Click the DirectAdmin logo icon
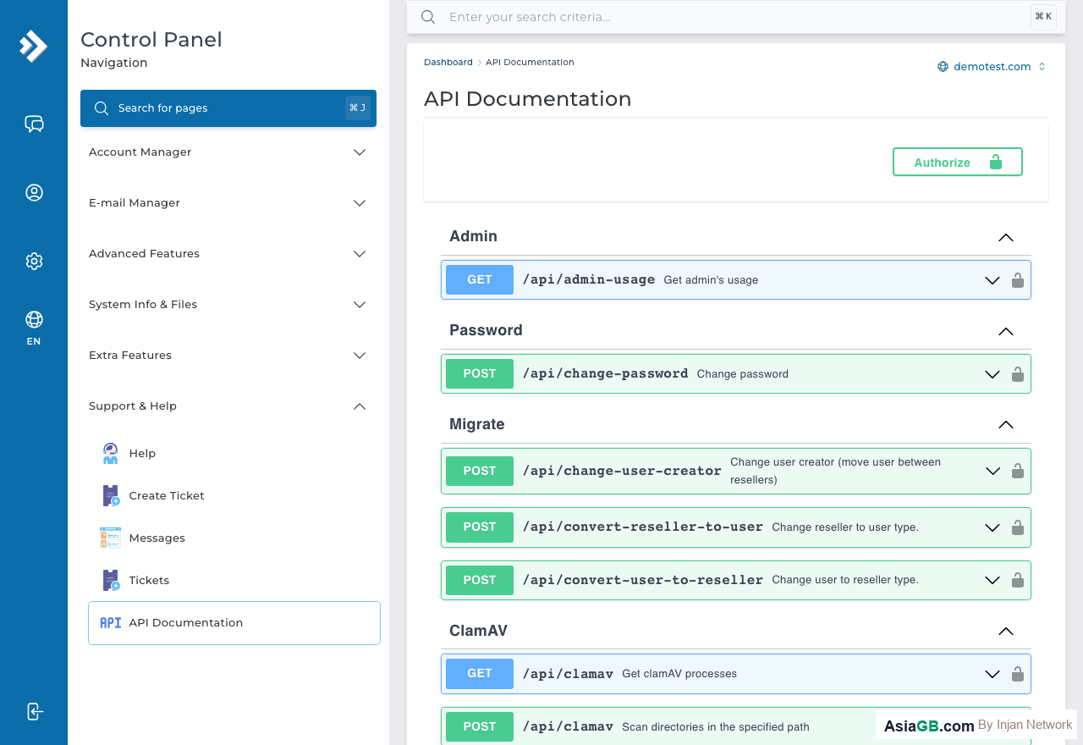 [33, 46]
